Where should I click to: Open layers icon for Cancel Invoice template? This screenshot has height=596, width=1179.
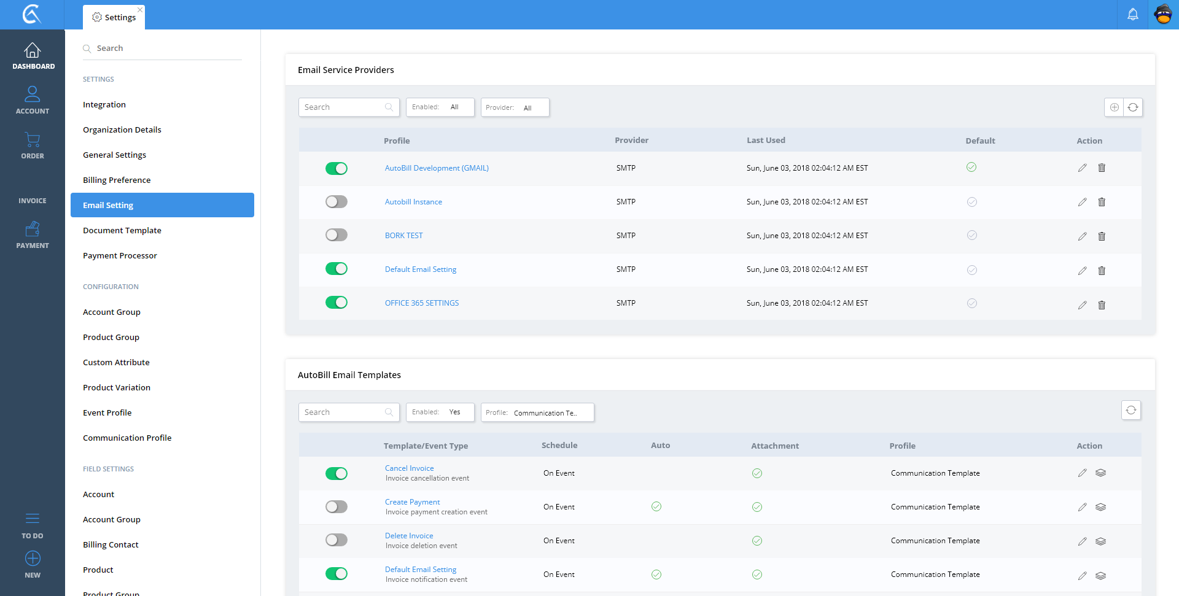1100,473
